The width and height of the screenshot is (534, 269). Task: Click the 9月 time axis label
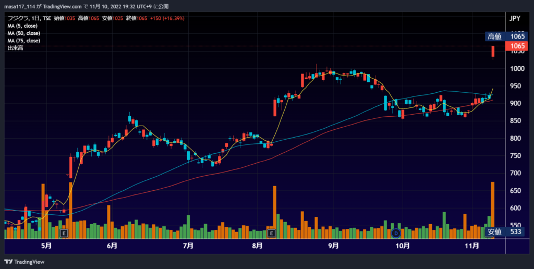(333, 246)
